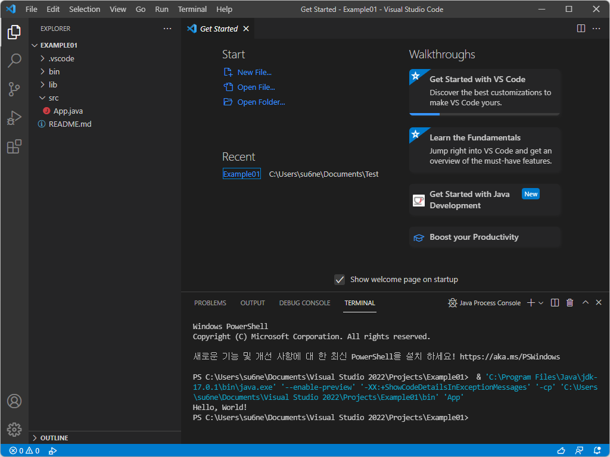The image size is (610, 457).
Task: Open Get Started with Java Development walkthrough
Action: coord(484,200)
